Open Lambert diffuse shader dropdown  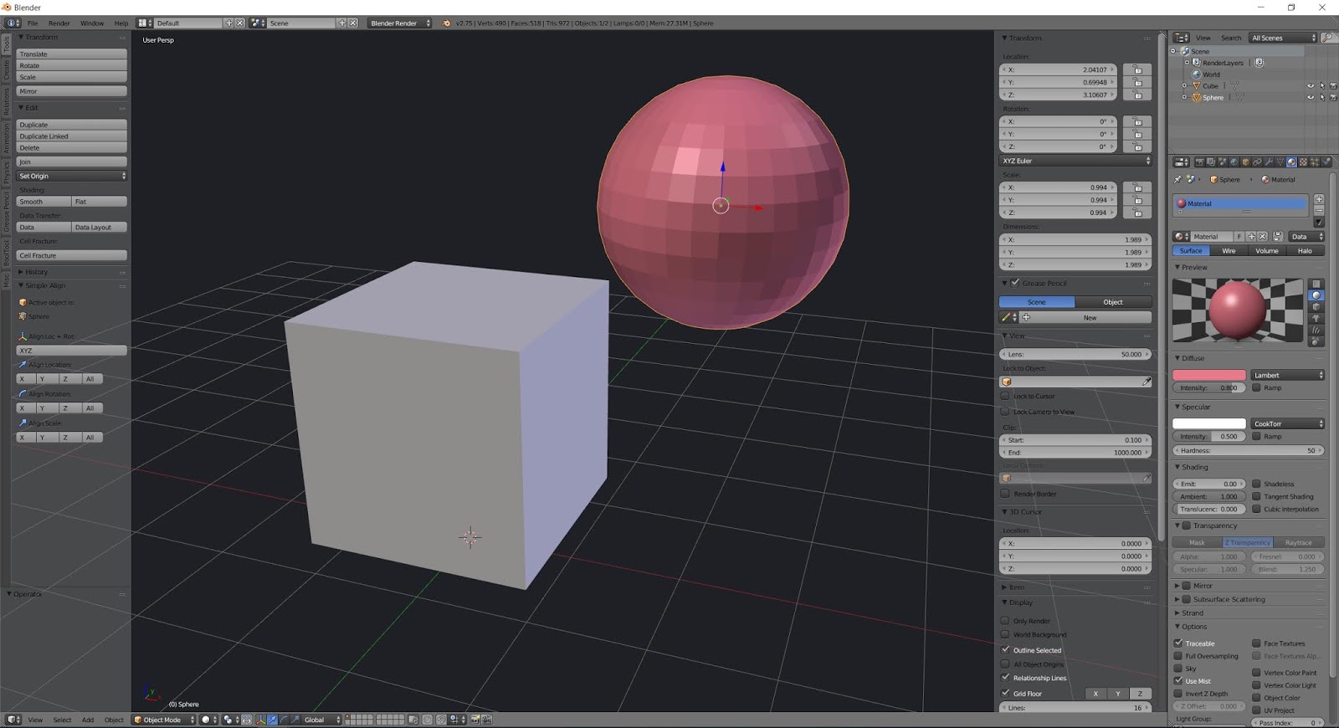1288,375
